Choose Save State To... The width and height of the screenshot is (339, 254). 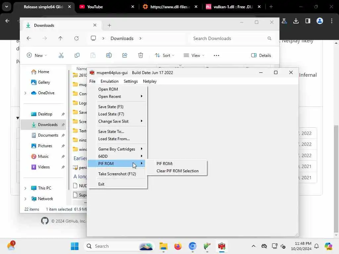118,132
